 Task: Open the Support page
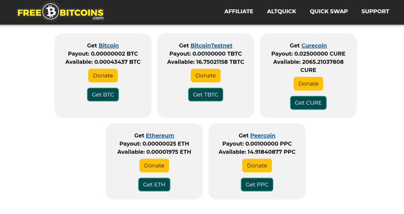pyautogui.click(x=375, y=11)
